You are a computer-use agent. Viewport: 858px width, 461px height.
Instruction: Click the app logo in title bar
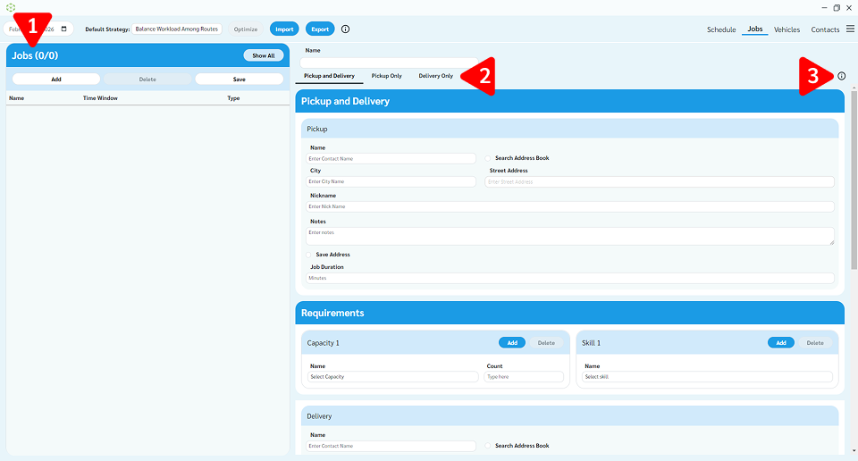pos(11,7)
